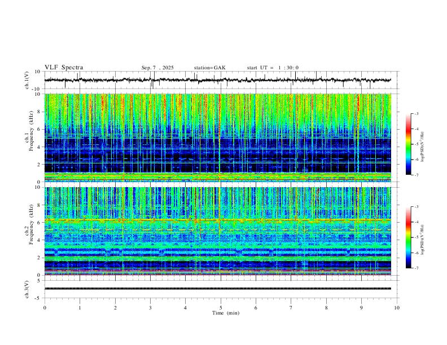The image size is (447, 345).
Task: Click the ch.1 voltage waveform trace
Action: pyautogui.click(x=217, y=80)
